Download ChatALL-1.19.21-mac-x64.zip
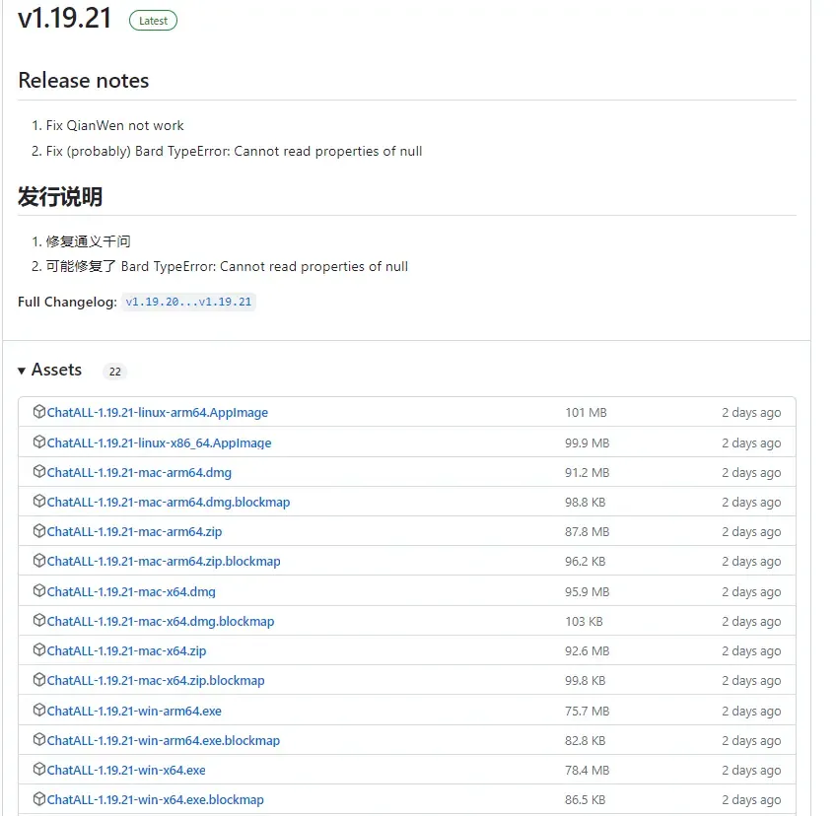 pos(126,650)
